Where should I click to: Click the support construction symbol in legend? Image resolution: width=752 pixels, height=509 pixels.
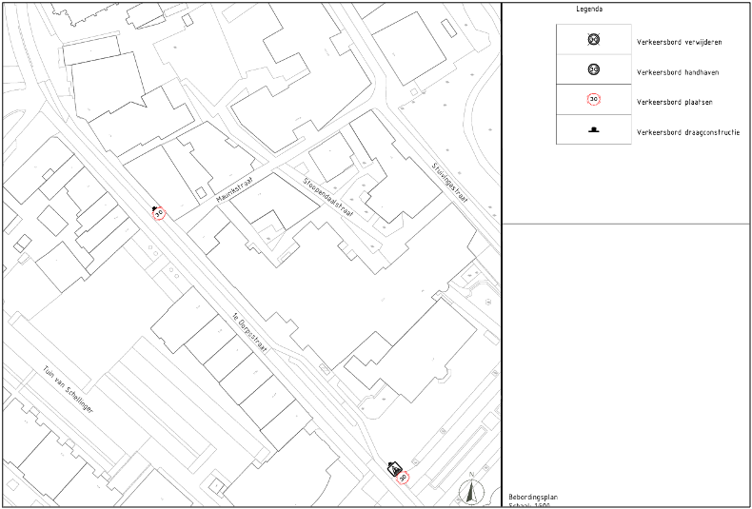pyautogui.click(x=594, y=129)
